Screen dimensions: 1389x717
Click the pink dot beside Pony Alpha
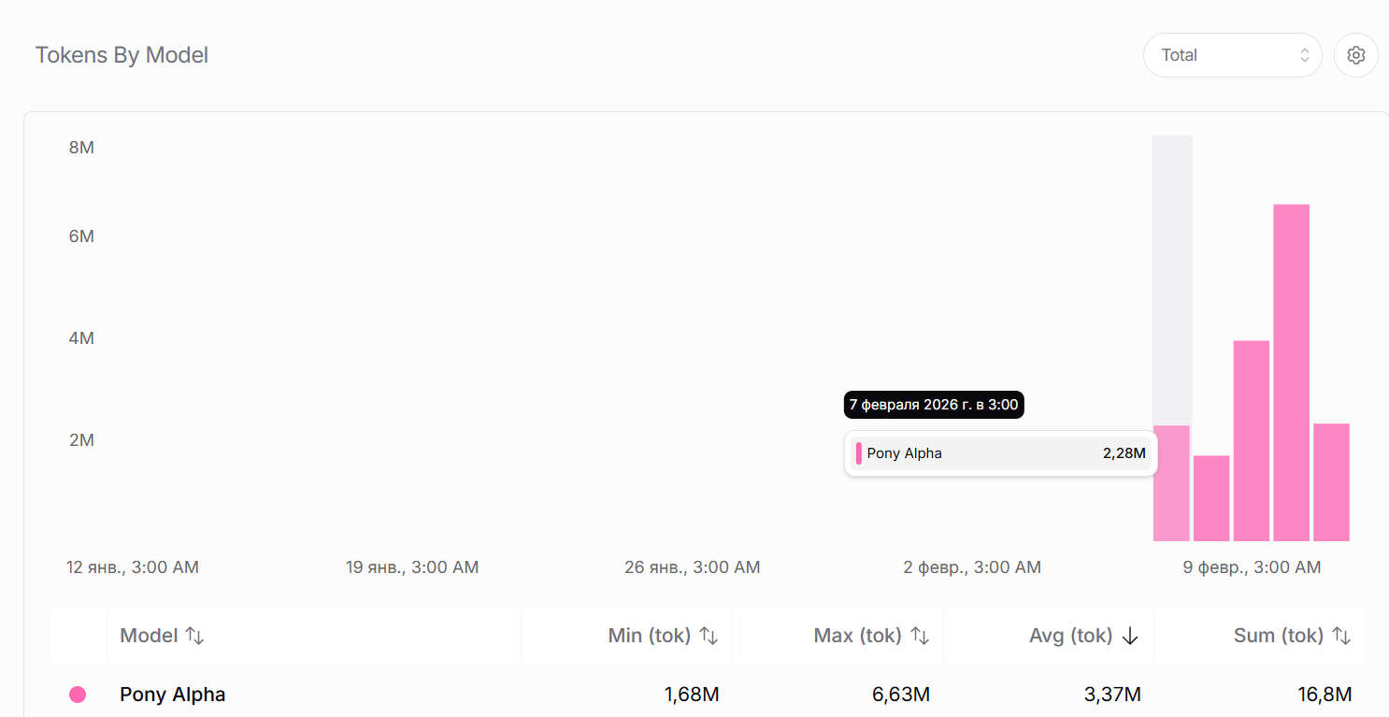(x=78, y=695)
